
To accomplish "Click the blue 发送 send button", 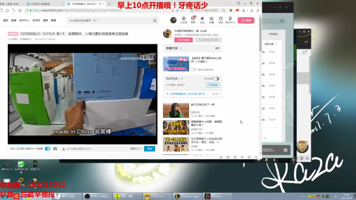I will [x=150, y=149].
